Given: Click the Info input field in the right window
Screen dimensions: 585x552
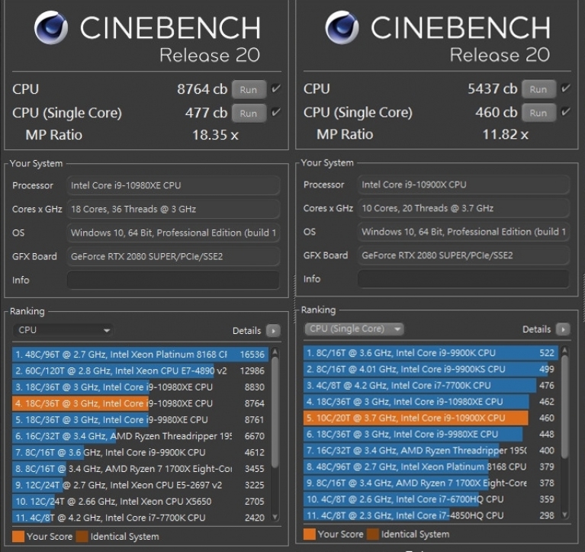Looking at the screenshot, I should pos(464,279).
